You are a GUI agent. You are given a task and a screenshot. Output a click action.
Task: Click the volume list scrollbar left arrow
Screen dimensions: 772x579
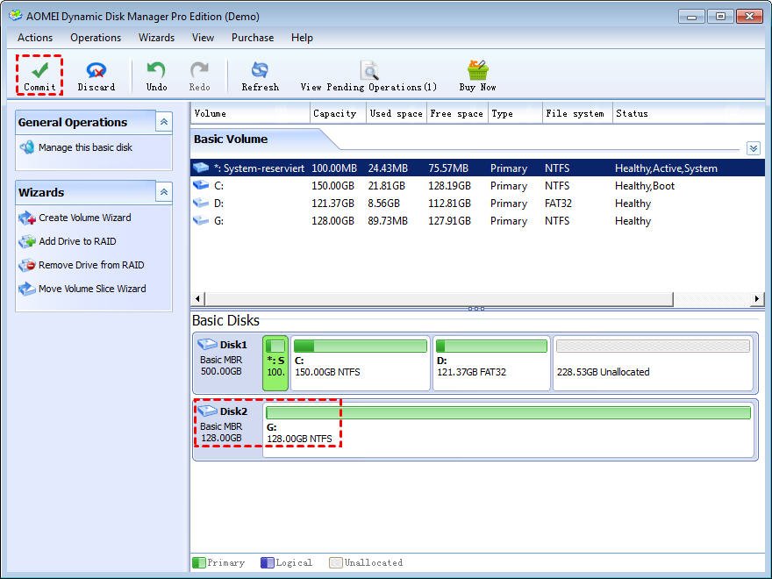pos(197,298)
